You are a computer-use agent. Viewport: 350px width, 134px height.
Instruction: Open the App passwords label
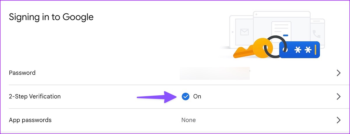[x=30, y=120]
